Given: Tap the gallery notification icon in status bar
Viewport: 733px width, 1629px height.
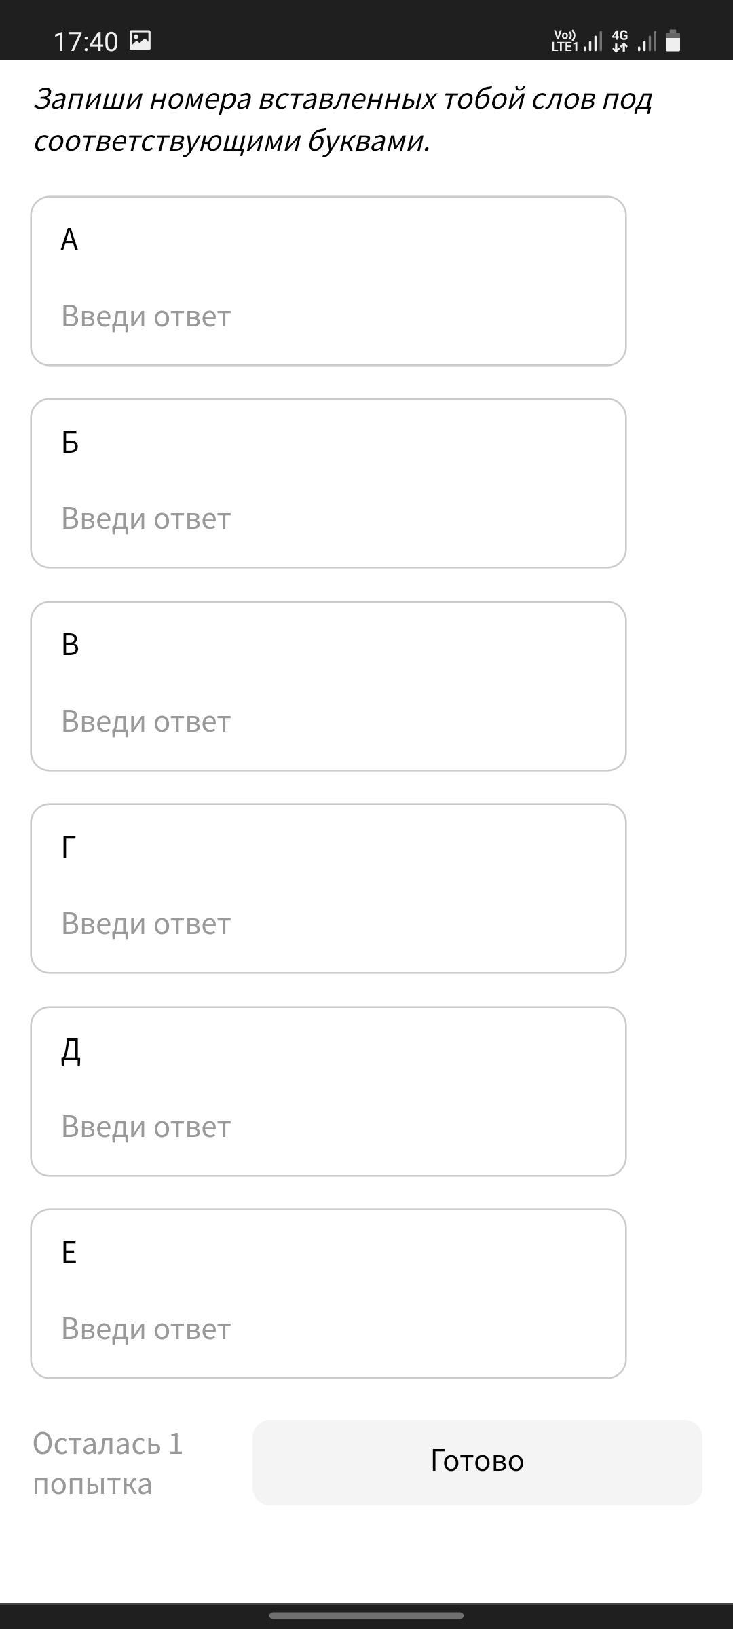Looking at the screenshot, I should pos(140,41).
